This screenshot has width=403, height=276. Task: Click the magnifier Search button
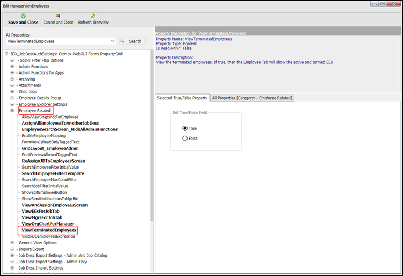tap(132, 41)
